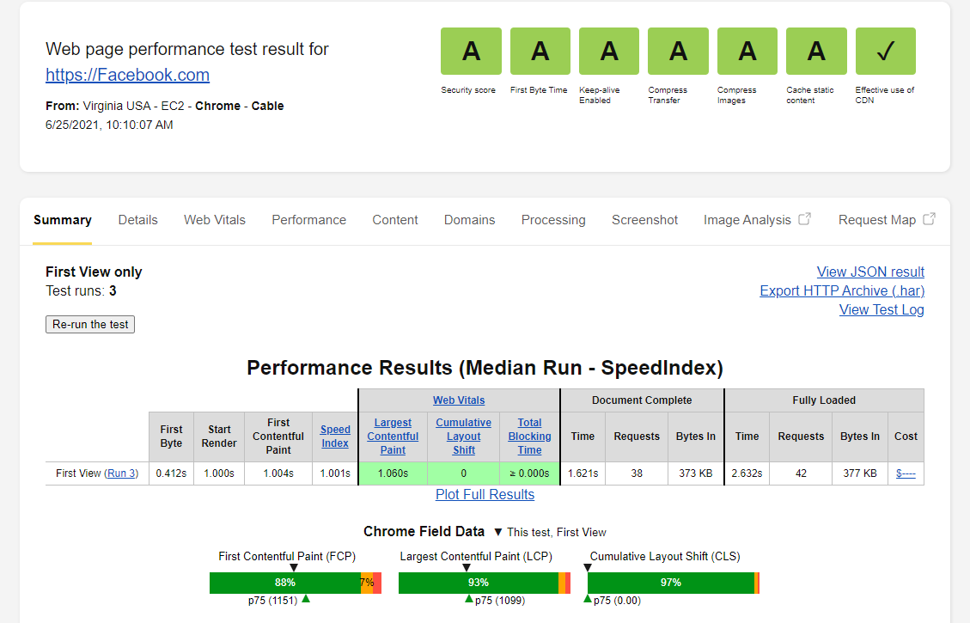Click the Re-run the test button

pyautogui.click(x=90, y=324)
